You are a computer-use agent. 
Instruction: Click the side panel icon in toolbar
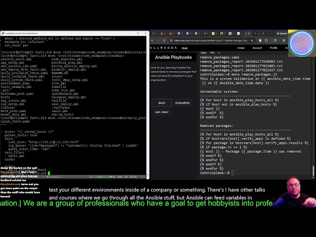tap(275, 40)
